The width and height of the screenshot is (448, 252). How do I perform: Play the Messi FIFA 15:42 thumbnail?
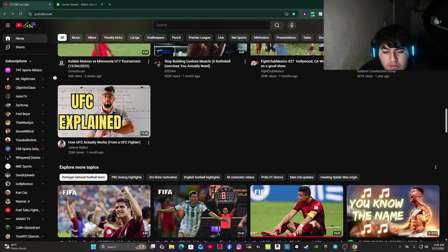[201, 211]
